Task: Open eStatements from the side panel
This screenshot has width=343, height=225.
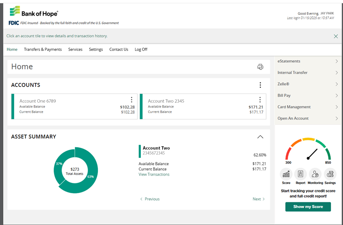Action: point(308,61)
